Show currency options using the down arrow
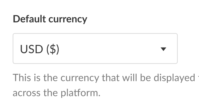199x109 pixels. pyautogui.click(x=163, y=49)
